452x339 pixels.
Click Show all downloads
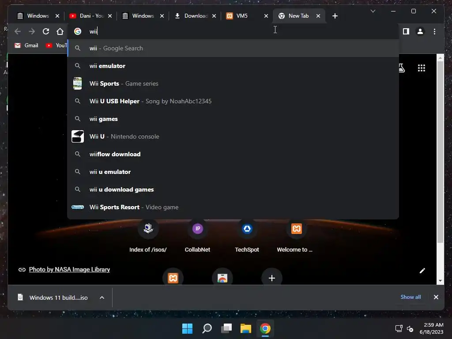(411, 297)
